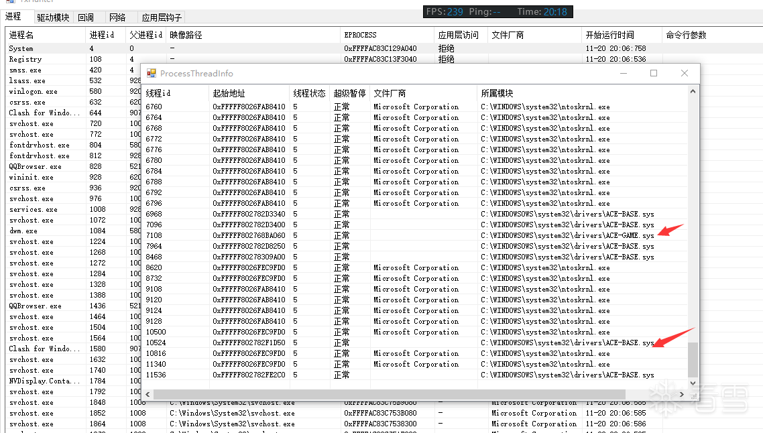This screenshot has height=433, width=763.
Task: Select the smss.exe process
Action: click(x=73, y=70)
